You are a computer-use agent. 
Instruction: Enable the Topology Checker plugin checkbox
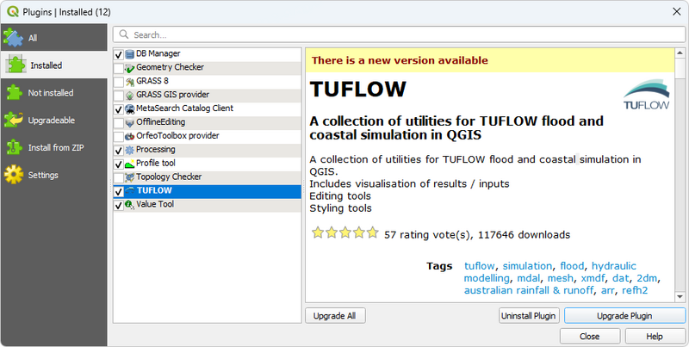[x=118, y=177]
